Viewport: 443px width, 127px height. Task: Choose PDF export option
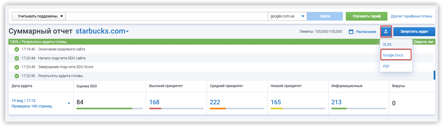(386, 66)
